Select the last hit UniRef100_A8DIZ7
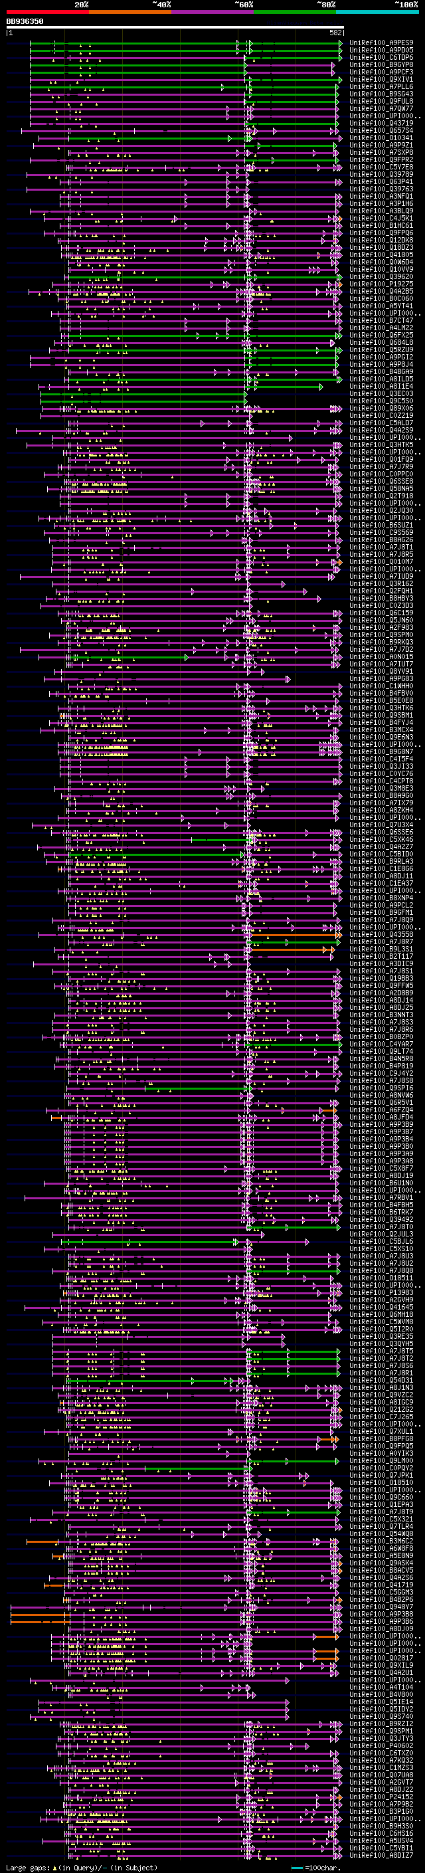The width and height of the screenshot is (425, 1873). tap(381, 1856)
